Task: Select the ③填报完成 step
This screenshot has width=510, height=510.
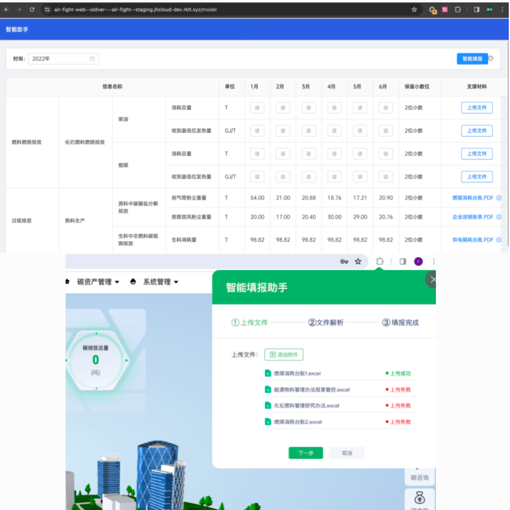Action: 402,321
